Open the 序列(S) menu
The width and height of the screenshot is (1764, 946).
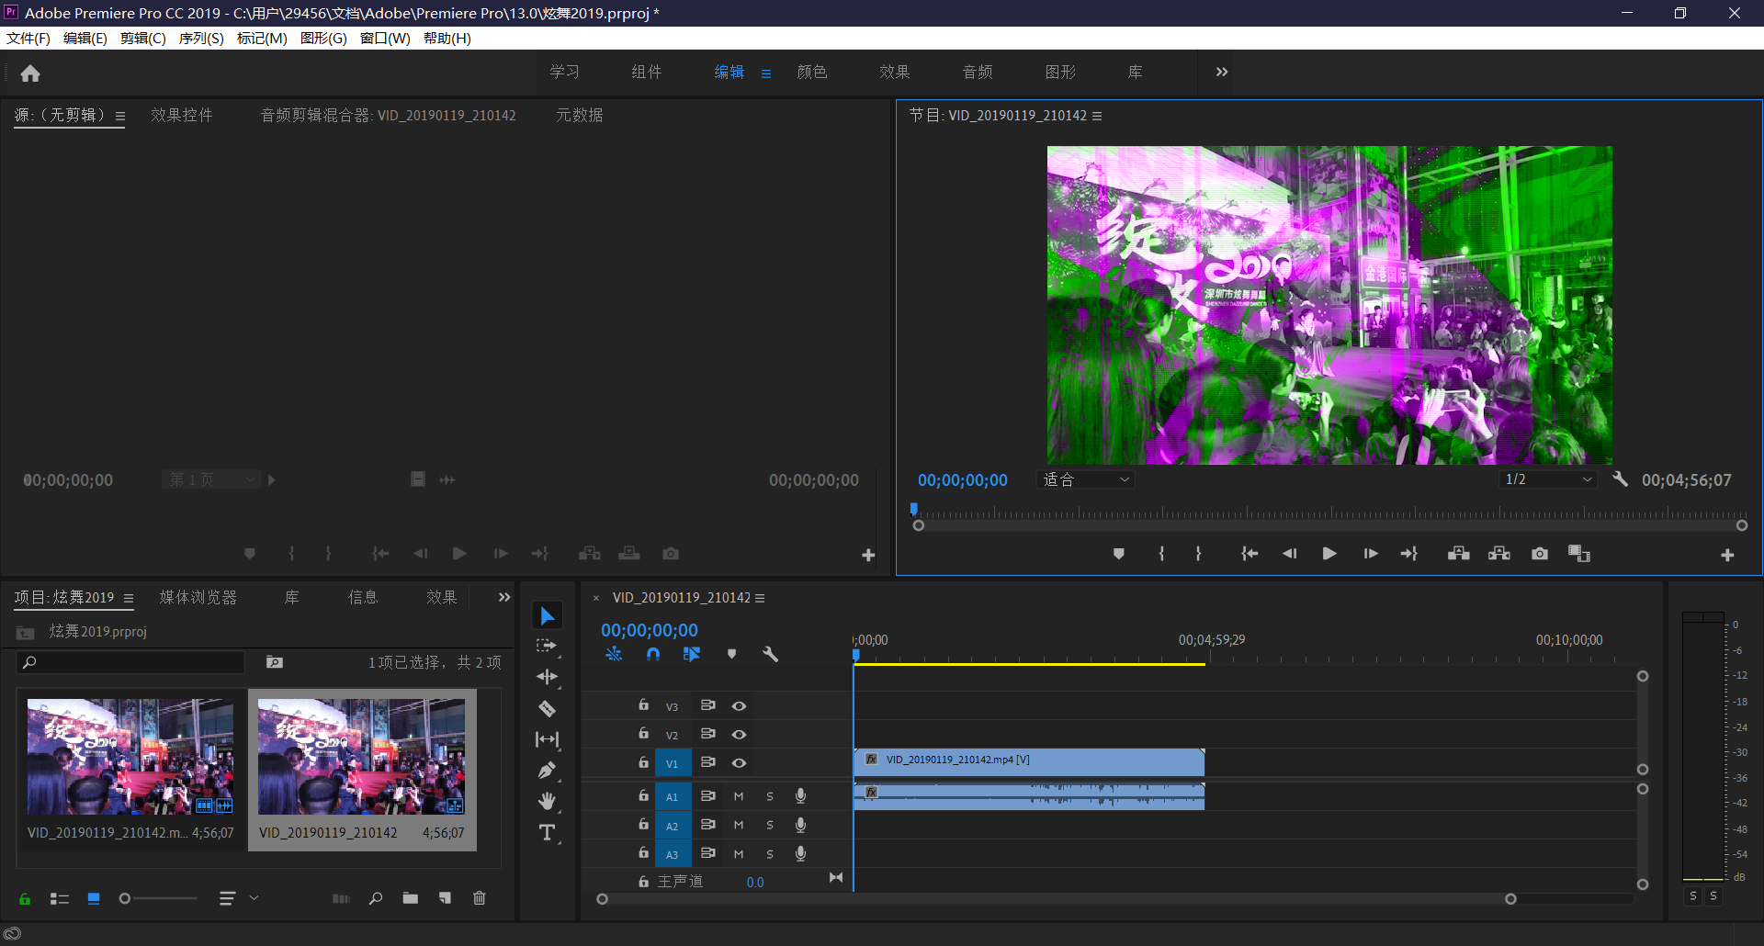200,38
